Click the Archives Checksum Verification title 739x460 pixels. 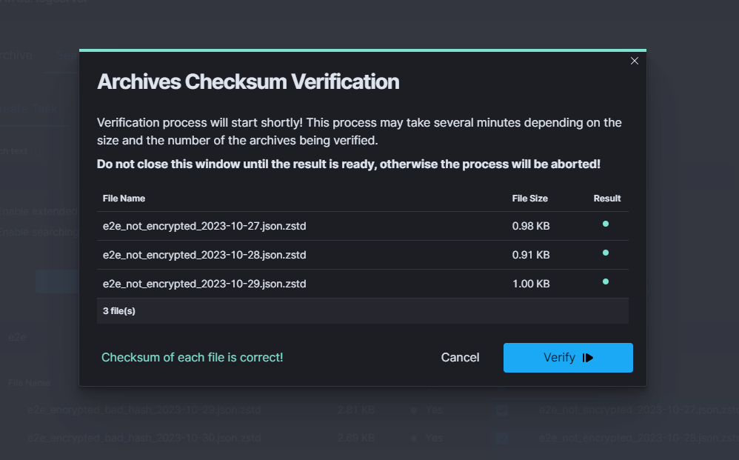tap(248, 81)
